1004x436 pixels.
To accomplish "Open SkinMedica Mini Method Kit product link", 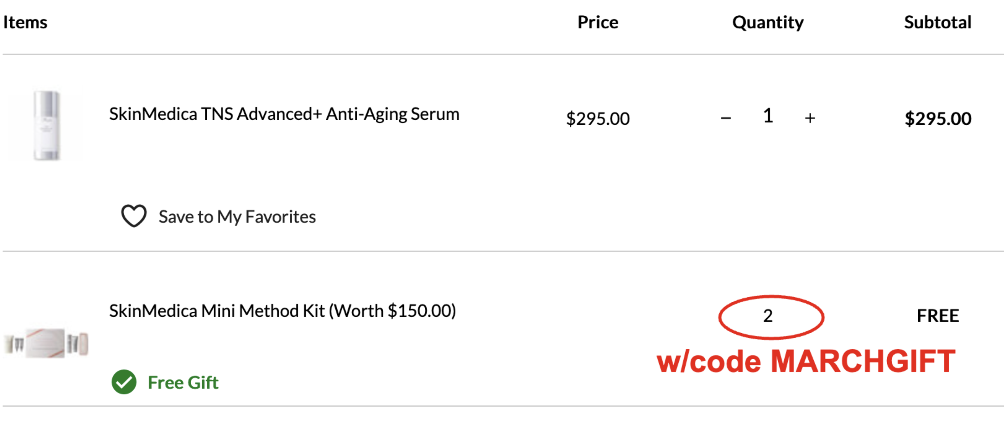I will 282,311.
